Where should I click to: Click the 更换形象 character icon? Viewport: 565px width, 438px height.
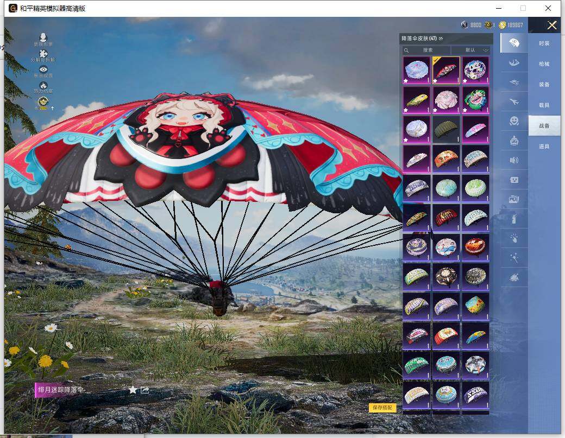coord(43,37)
